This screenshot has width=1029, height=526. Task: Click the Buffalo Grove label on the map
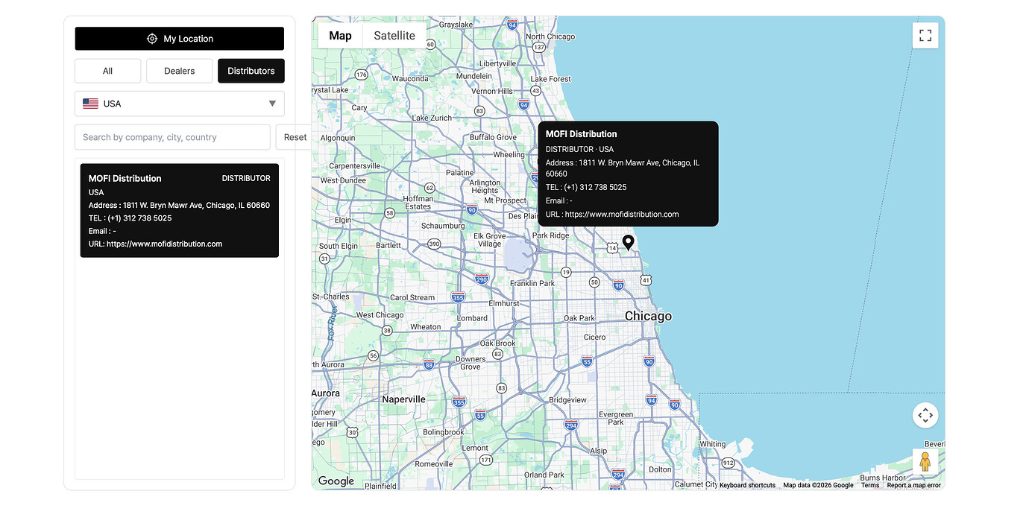[493, 137]
